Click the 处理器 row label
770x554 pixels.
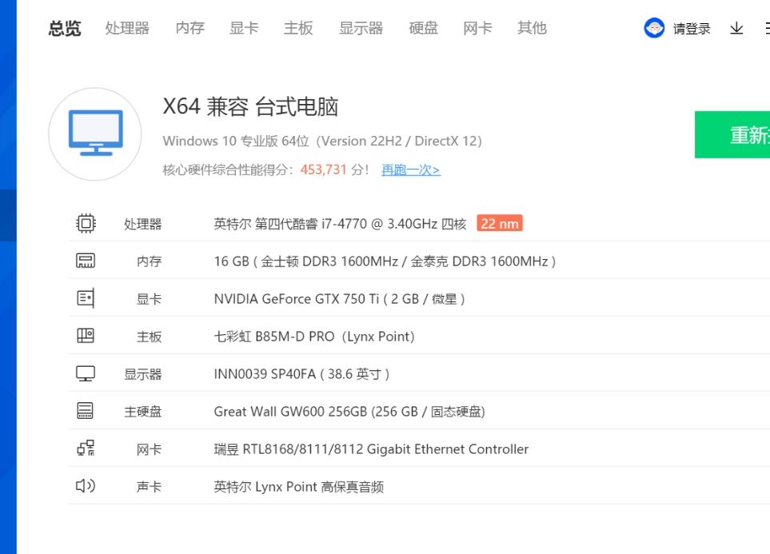click(143, 225)
